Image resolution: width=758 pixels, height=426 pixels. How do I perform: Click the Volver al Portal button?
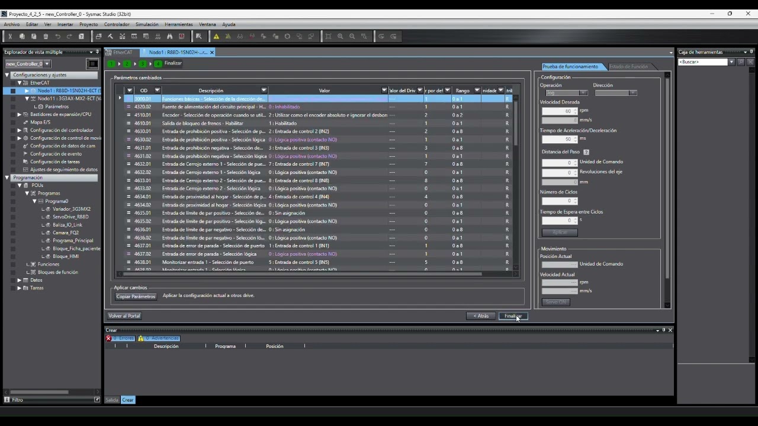pos(124,316)
